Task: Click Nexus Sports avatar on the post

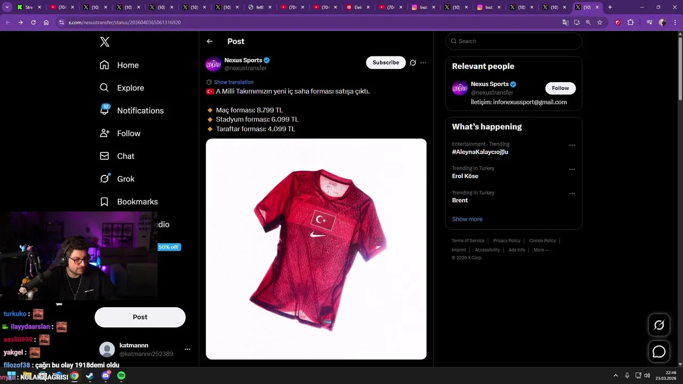Action: coord(213,64)
